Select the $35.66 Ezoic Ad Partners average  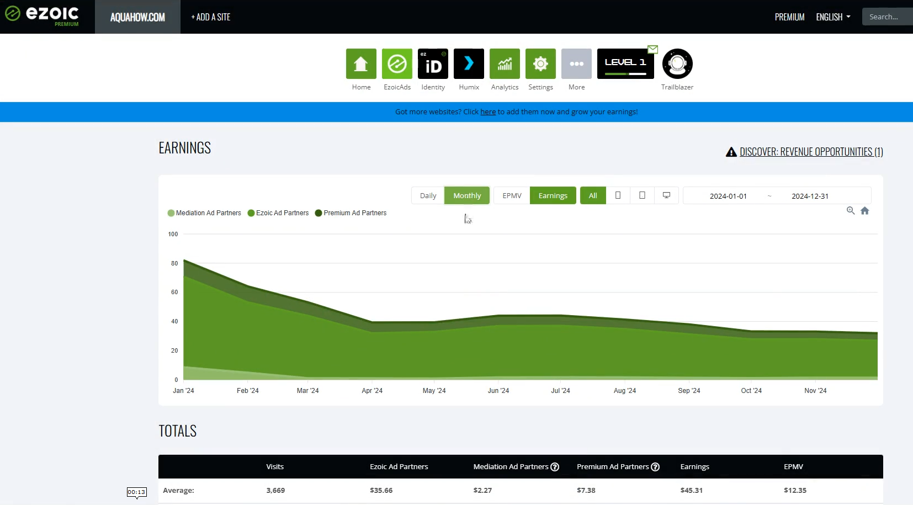(381, 490)
